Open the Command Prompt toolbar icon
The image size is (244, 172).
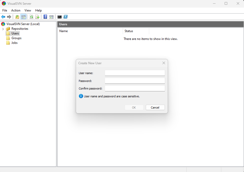coord(60,17)
